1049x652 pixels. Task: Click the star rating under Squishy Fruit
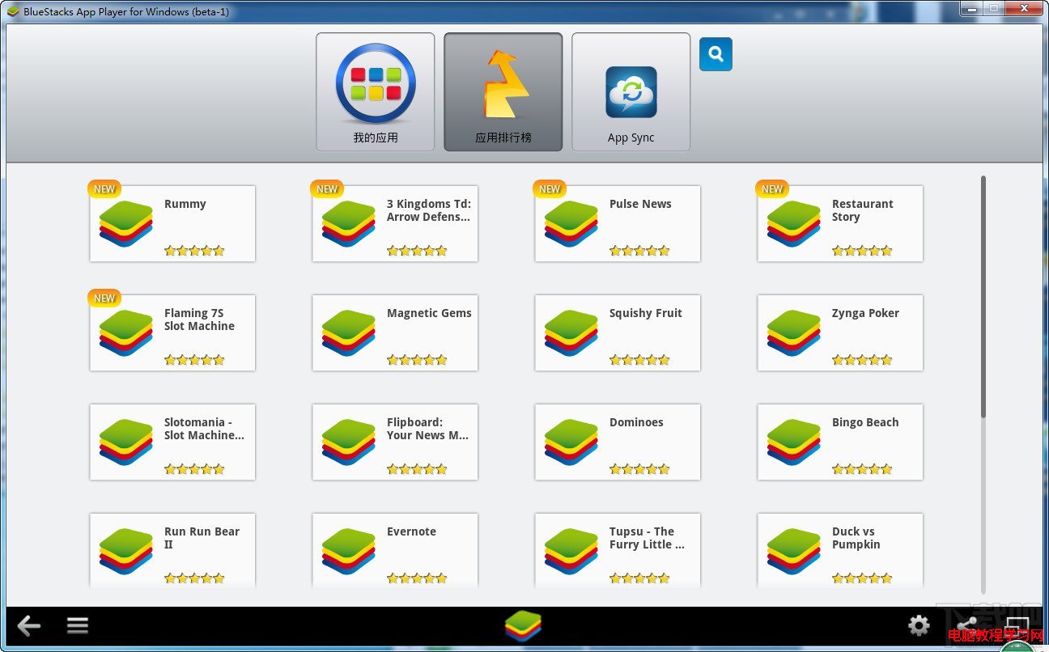coord(639,360)
